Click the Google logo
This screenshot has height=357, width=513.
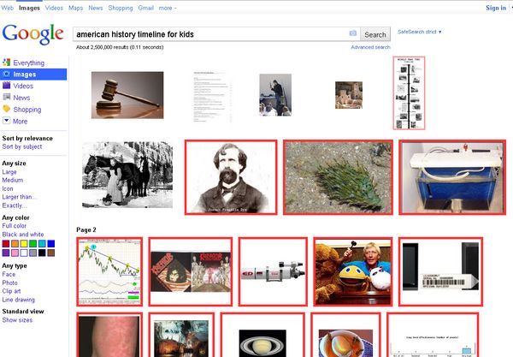(x=32, y=33)
